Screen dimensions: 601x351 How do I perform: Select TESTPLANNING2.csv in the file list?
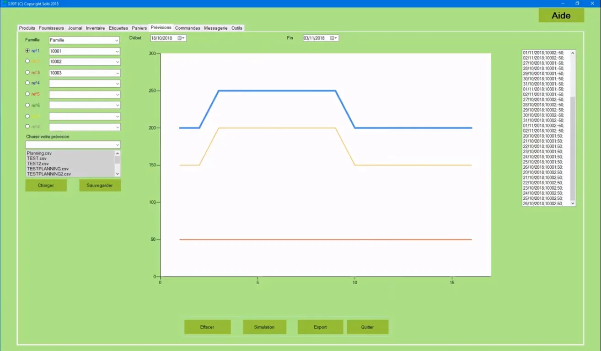[x=49, y=174]
